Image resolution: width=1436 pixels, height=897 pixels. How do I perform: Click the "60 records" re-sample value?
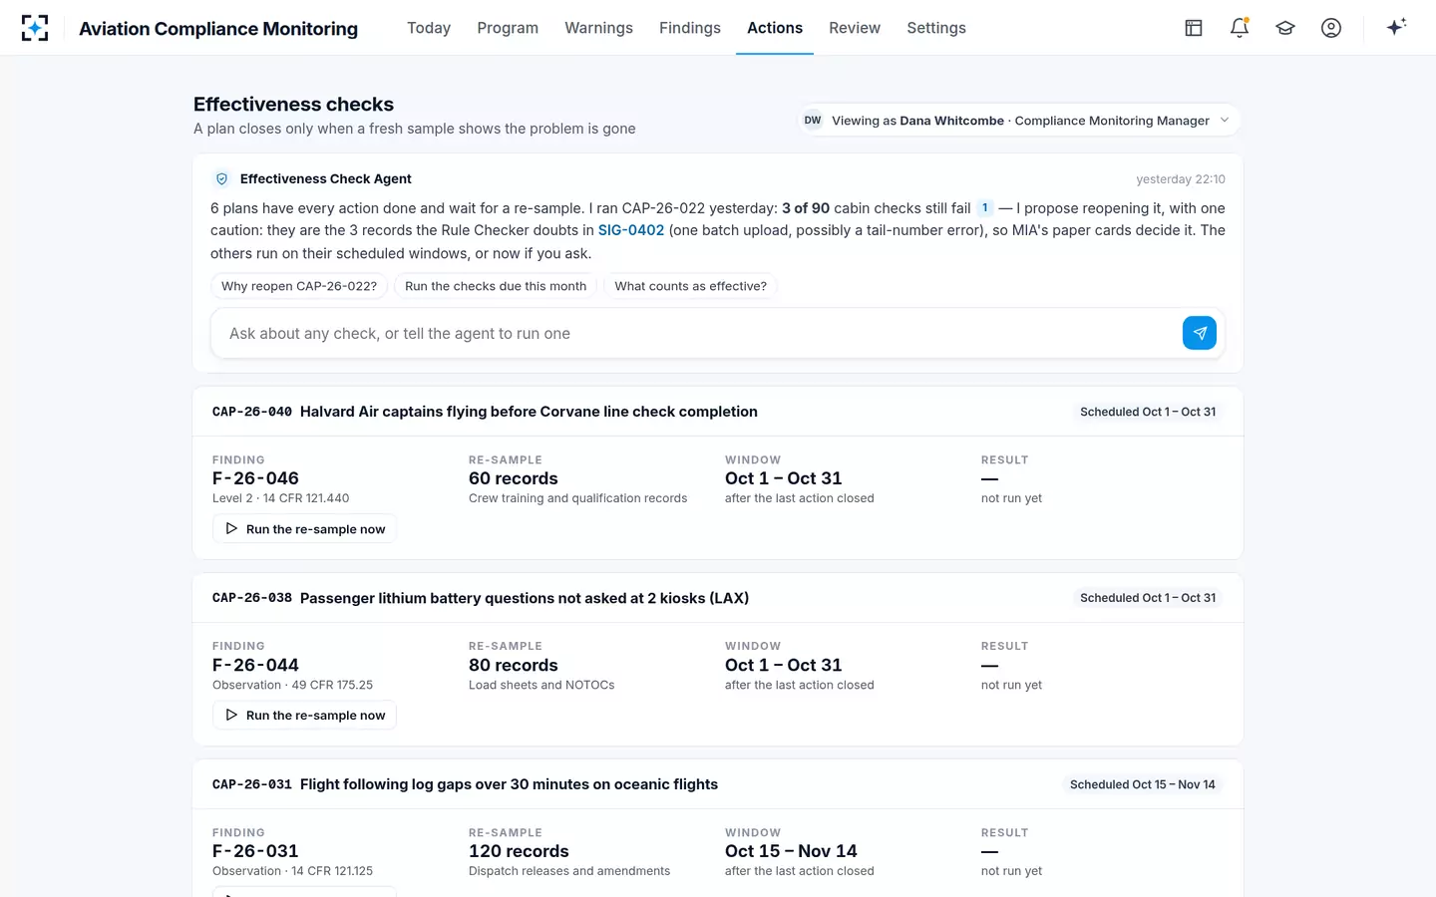(x=514, y=478)
